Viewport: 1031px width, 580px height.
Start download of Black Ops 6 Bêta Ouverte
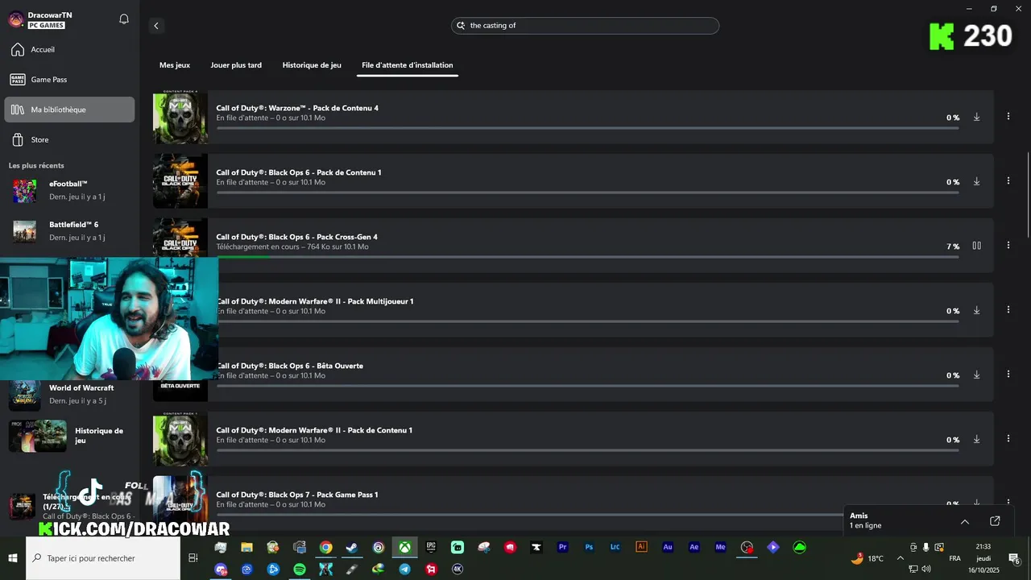pyautogui.click(x=976, y=375)
